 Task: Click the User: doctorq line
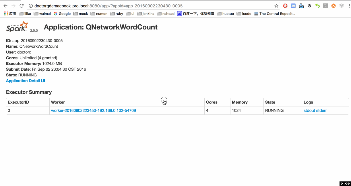[x=19, y=52]
